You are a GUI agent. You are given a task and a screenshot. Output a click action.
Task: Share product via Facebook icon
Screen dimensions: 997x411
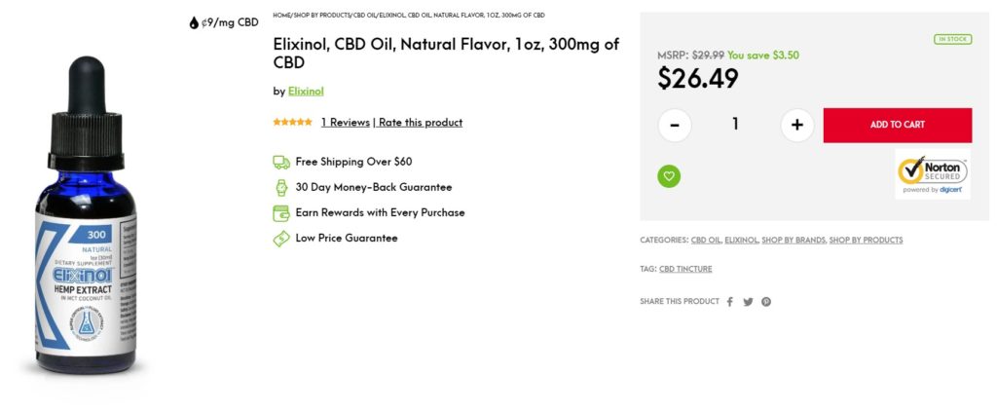[730, 302]
